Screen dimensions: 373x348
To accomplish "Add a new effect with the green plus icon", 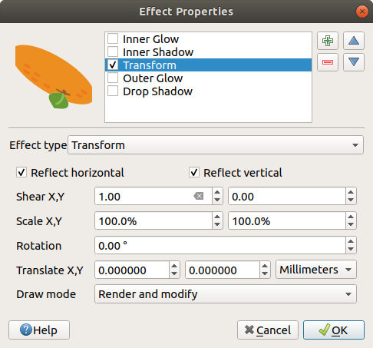I will pos(328,41).
